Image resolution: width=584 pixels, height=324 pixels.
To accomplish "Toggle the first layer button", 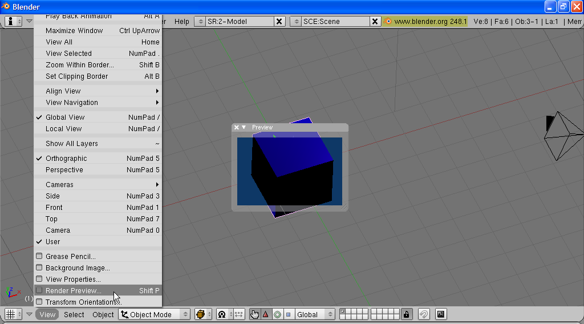I will pyautogui.click(x=343, y=311).
